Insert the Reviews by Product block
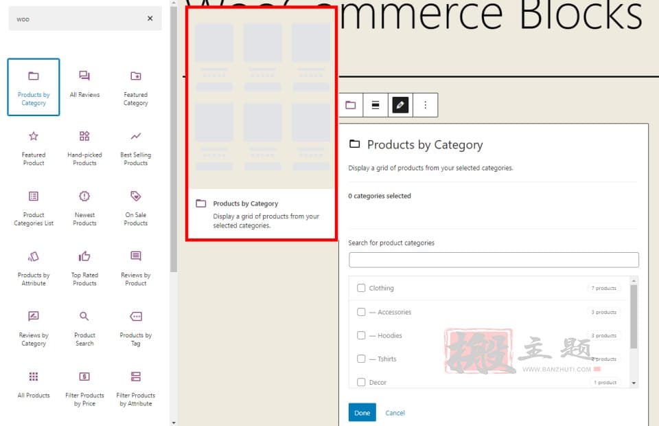This screenshot has height=426, width=659. coord(135,268)
